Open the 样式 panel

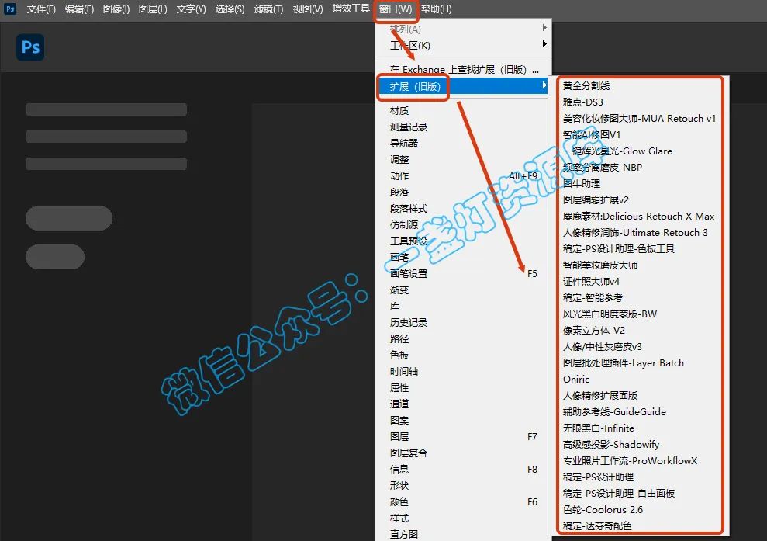click(463, 518)
